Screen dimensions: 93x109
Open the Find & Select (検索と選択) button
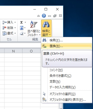pyautogui.click(x=46, y=28)
